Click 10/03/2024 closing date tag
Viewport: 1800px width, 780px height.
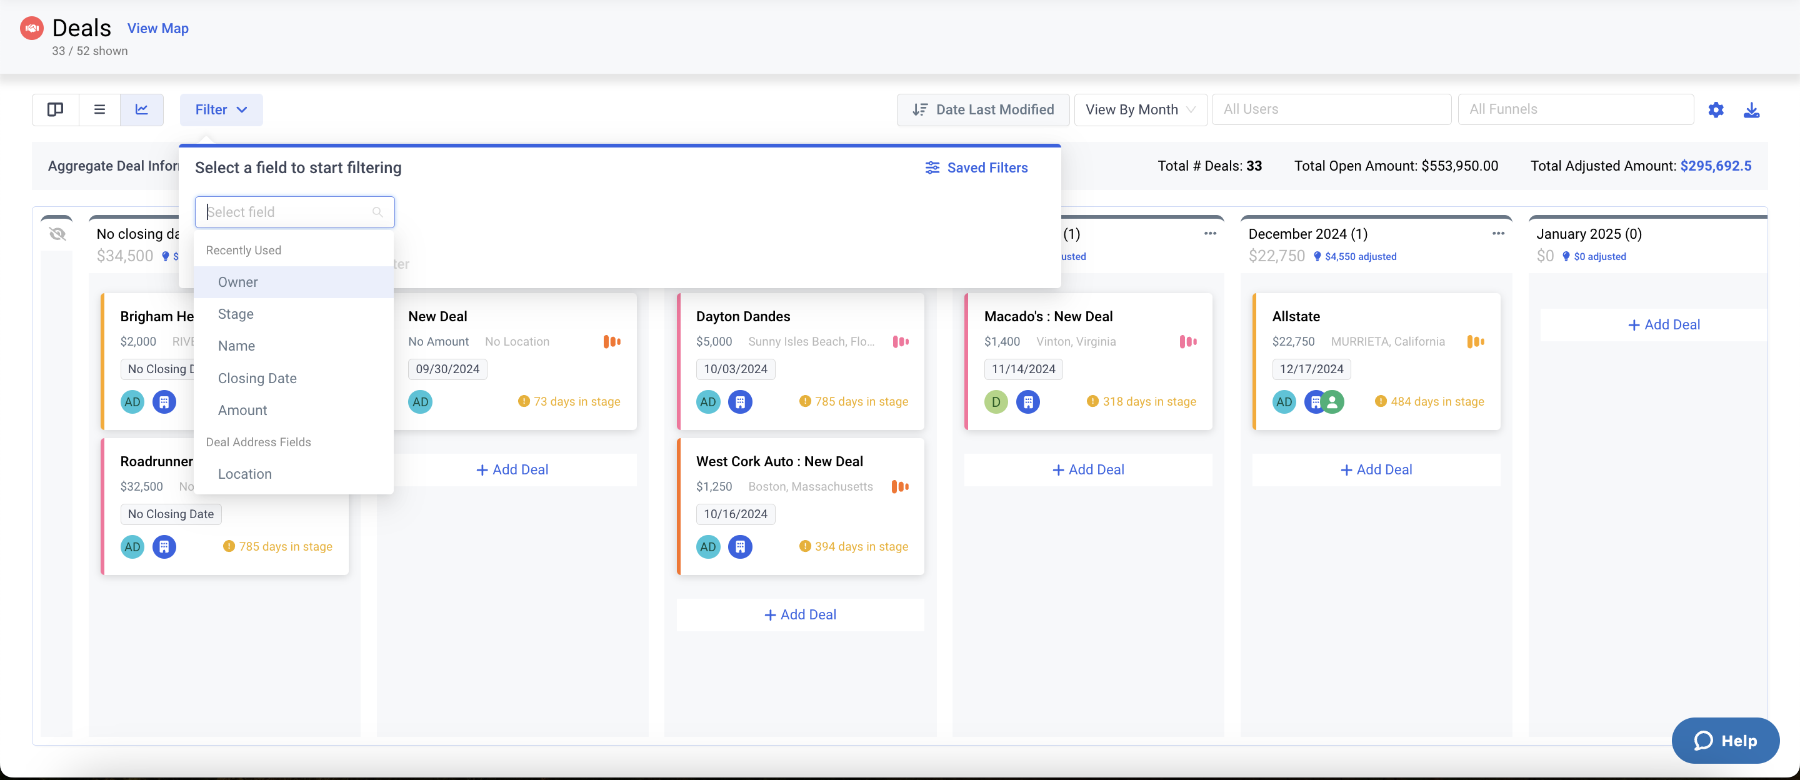point(735,369)
